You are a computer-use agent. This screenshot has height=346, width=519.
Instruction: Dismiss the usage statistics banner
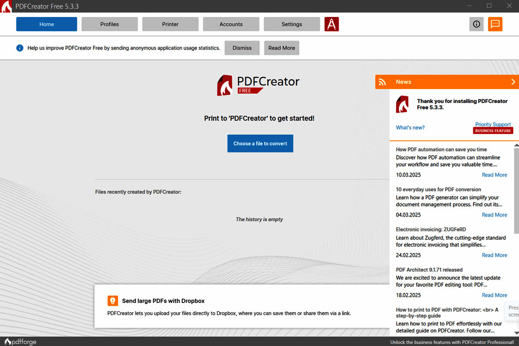click(242, 48)
